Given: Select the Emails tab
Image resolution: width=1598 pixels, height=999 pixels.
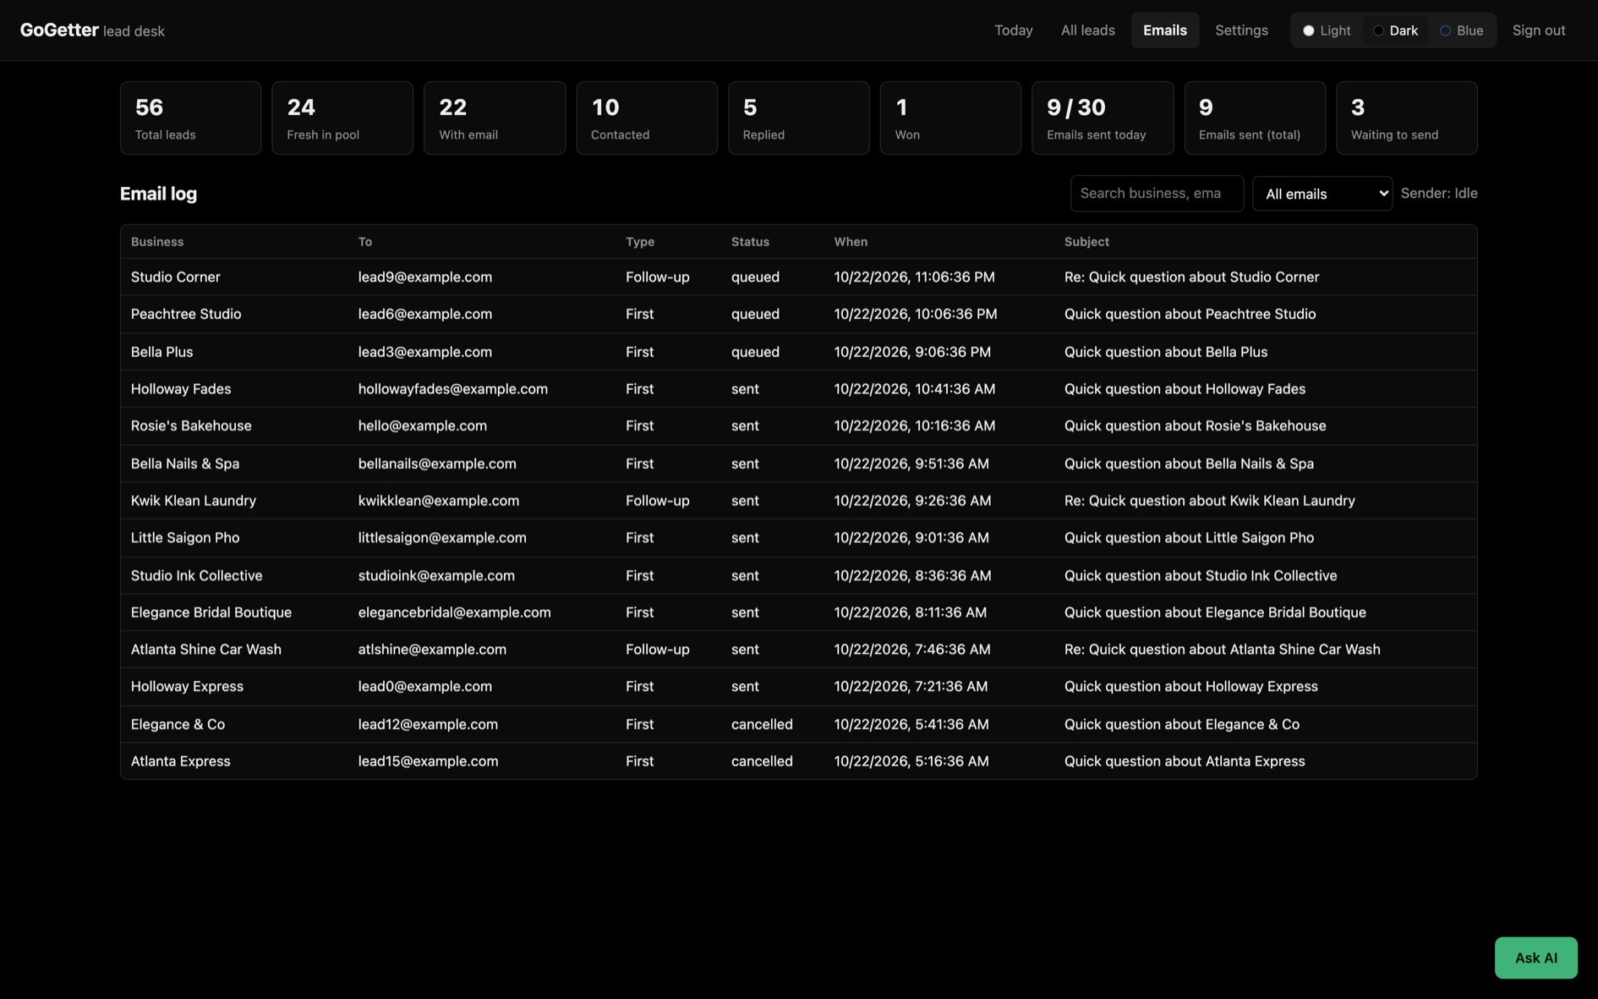Looking at the screenshot, I should [1164, 30].
